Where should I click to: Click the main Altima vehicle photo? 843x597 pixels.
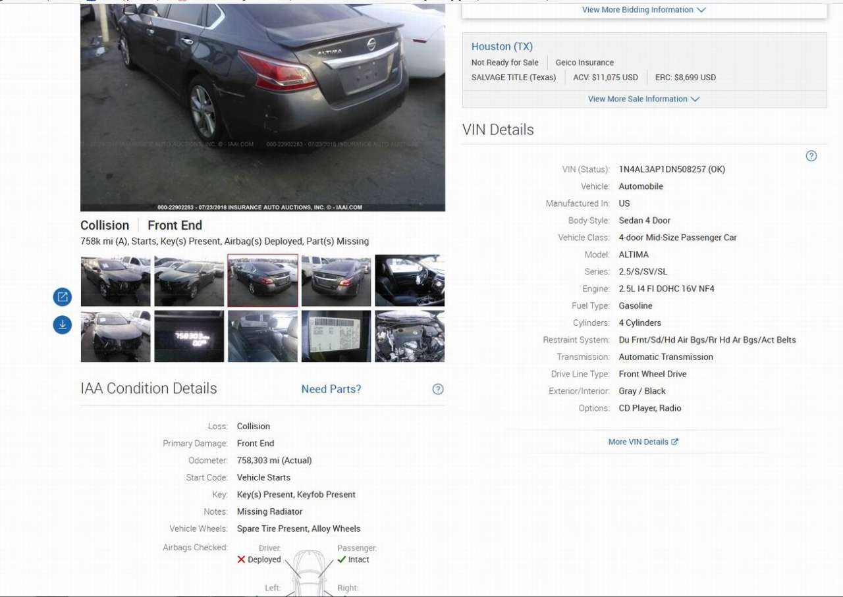[x=263, y=107]
